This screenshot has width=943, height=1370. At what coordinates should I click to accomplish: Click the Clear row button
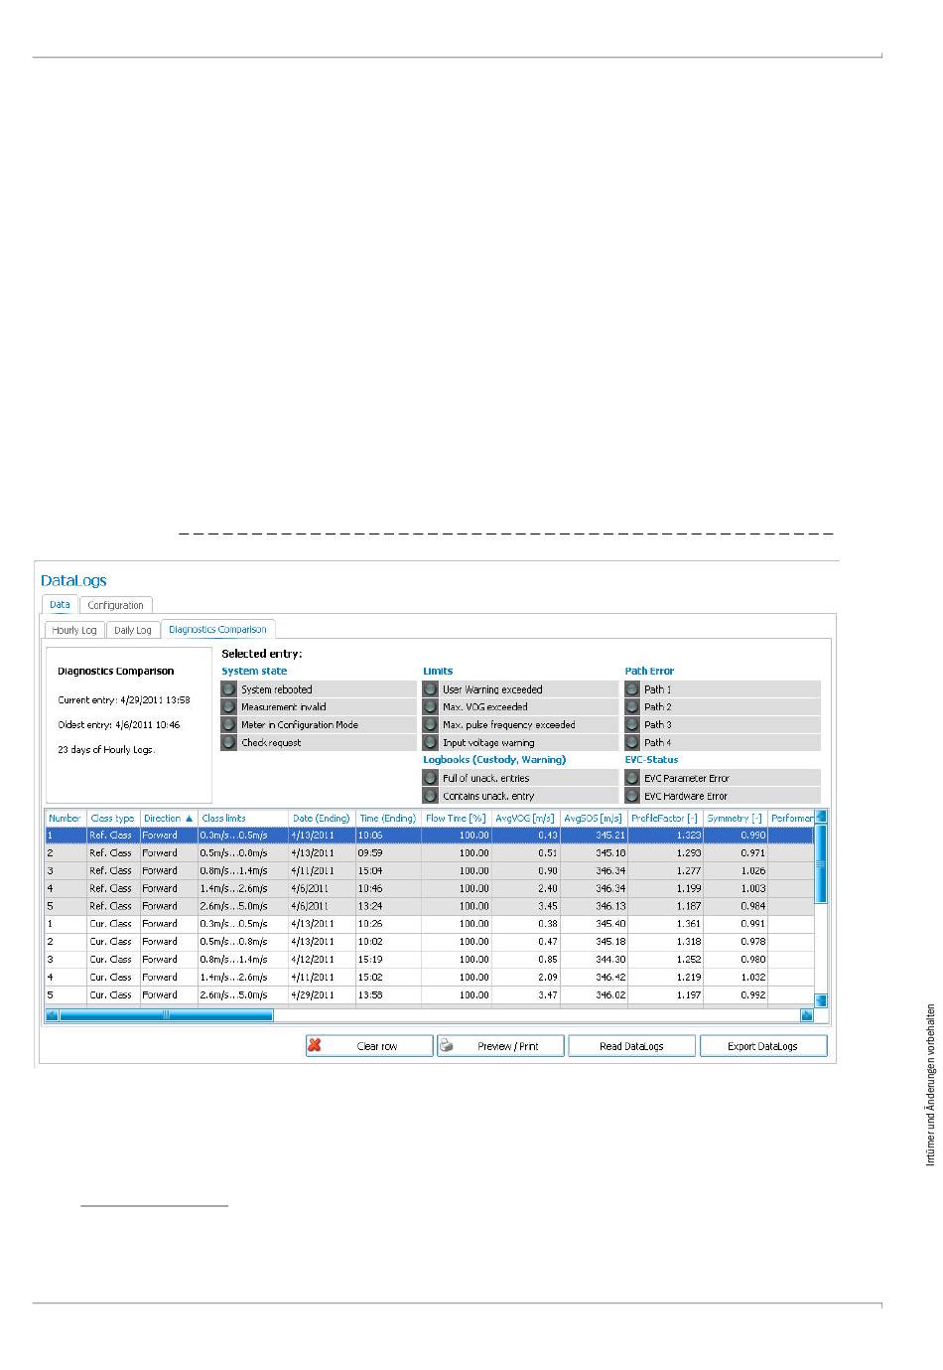tap(369, 1046)
